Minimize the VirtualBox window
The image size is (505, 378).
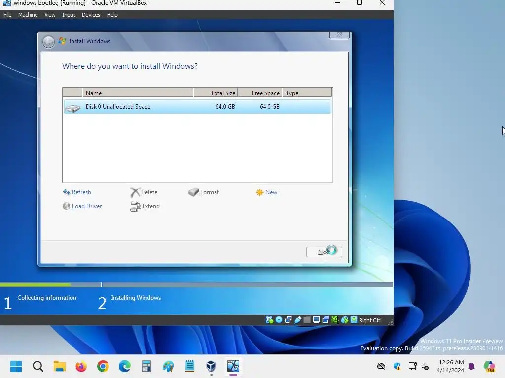[337, 3]
